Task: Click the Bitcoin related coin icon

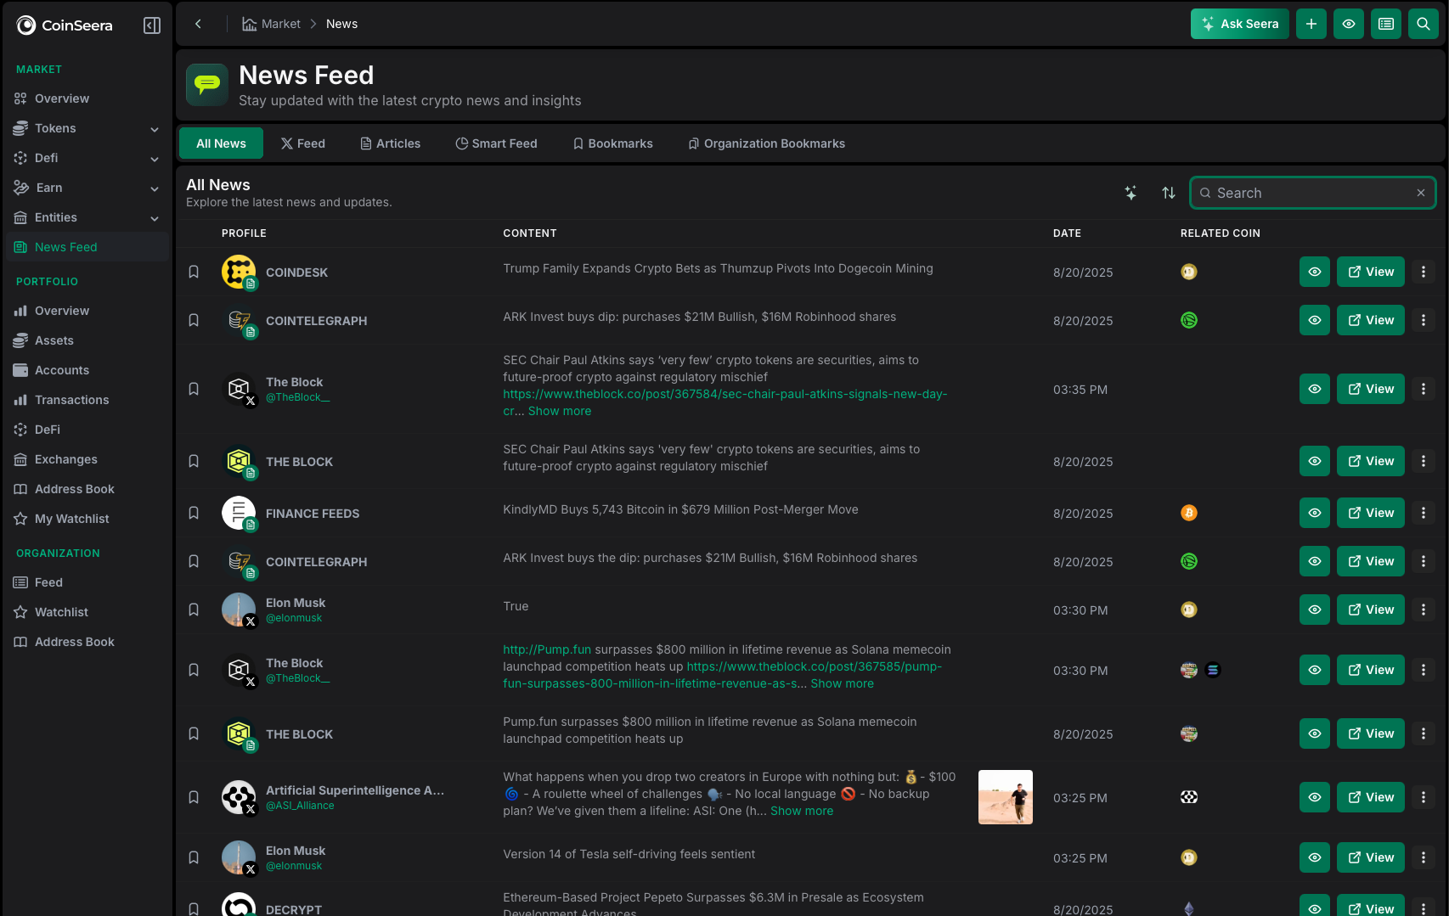Action: (1189, 513)
